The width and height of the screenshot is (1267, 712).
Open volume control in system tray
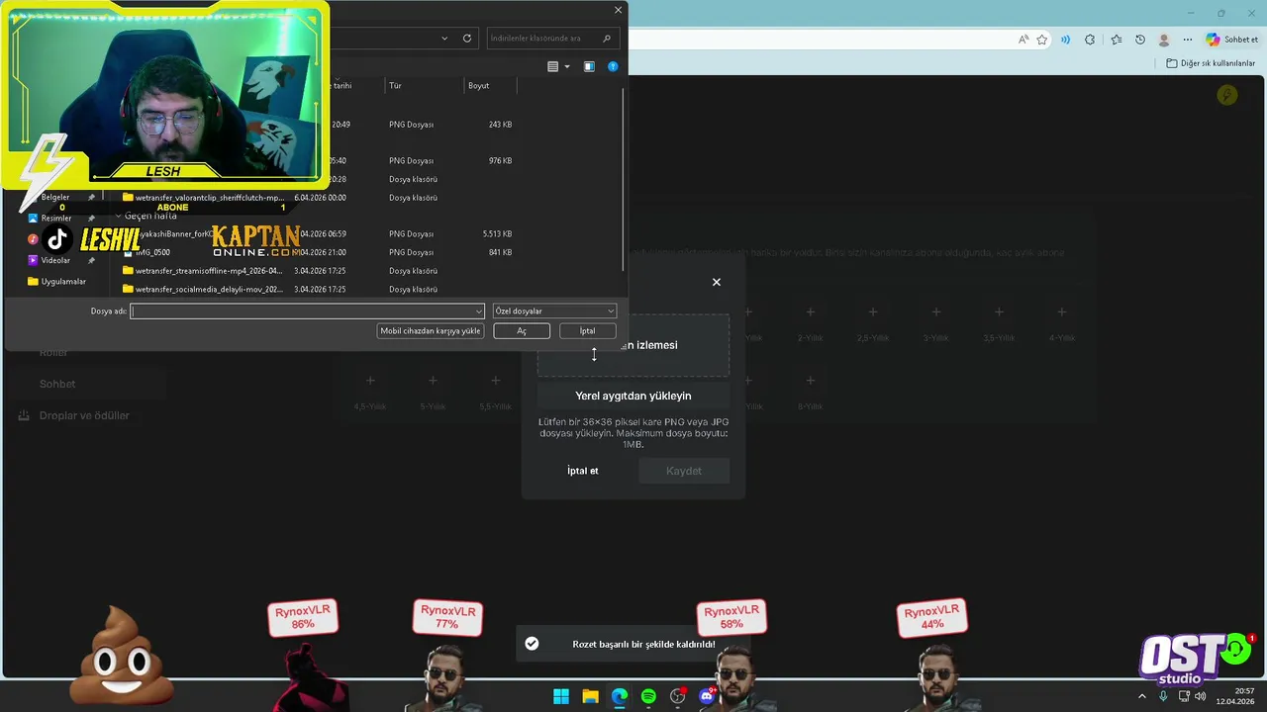point(1201,696)
